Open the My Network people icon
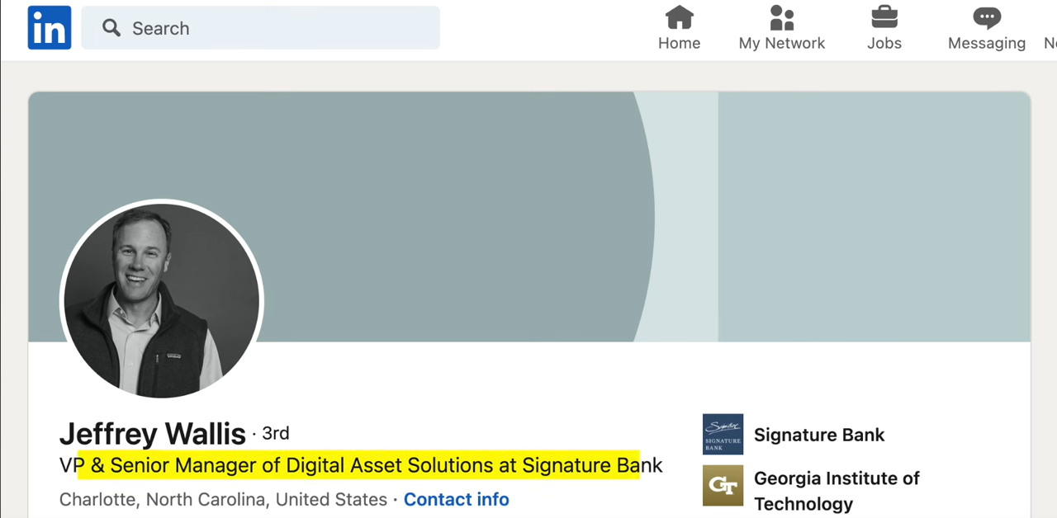Image resolution: width=1057 pixels, height=518 pixels. (781, 17)
